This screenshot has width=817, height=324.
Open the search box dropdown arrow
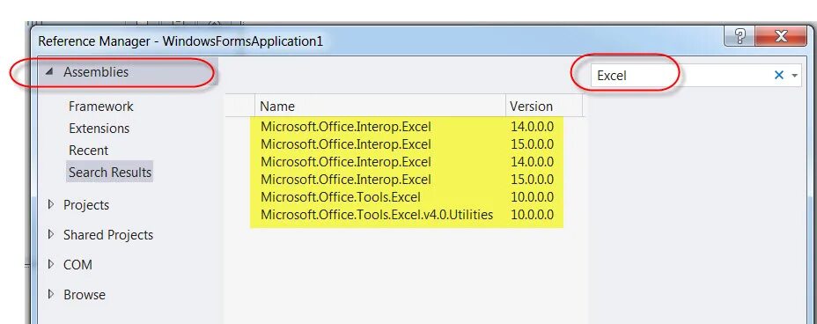794,76
